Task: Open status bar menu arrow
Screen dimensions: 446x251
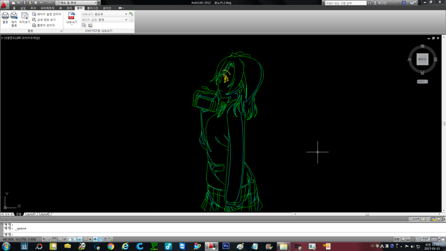Action: 439,239
